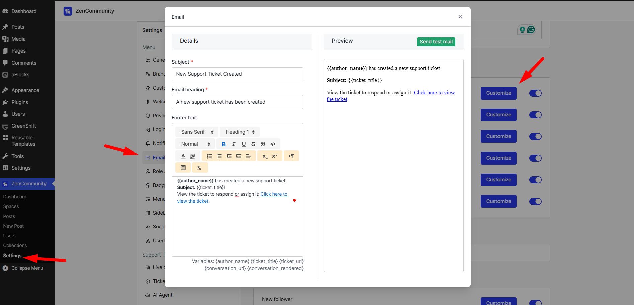Collapse the WordPress admin menu
634x305 pixels.
coord(27,268)
